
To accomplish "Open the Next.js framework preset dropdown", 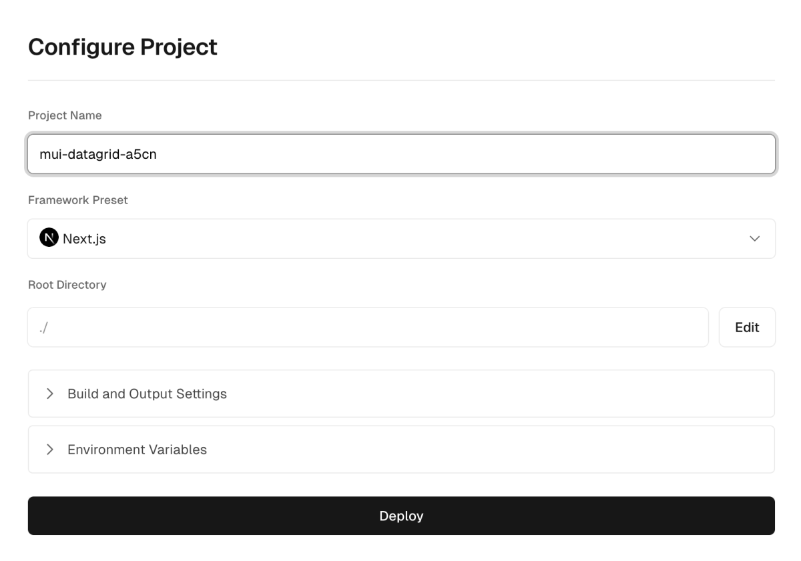I will click(401, 239).
